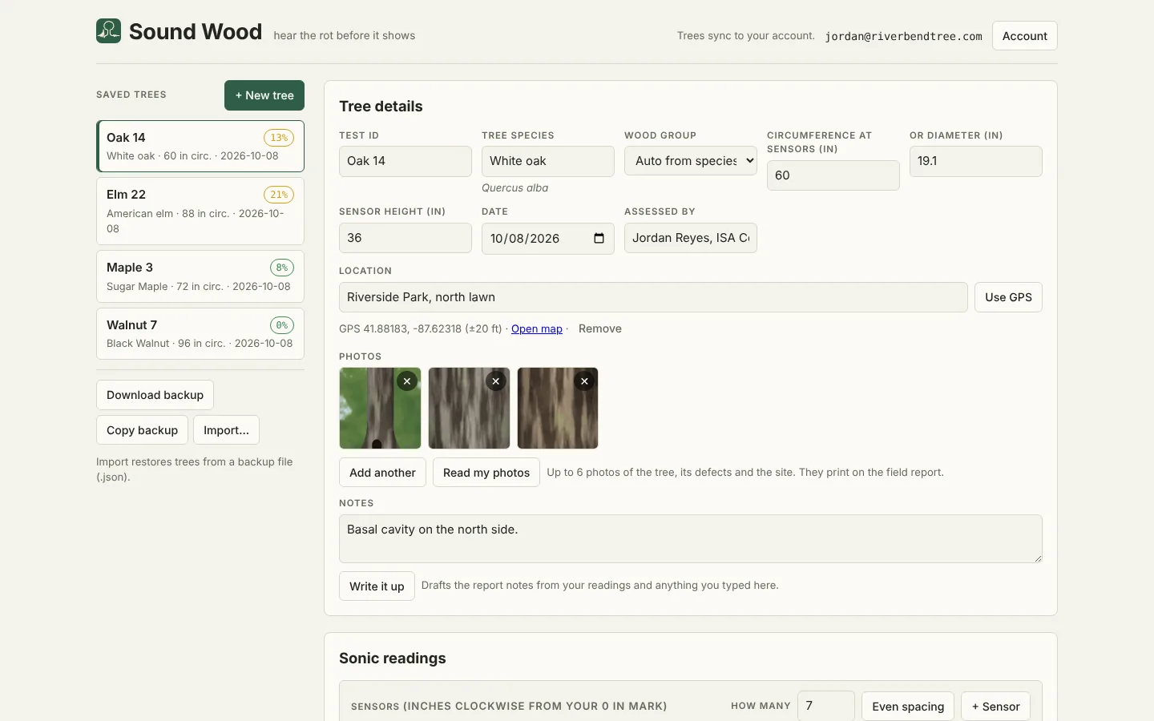Edit the Location field
This screenshot has width=1154, height=721.
pos(653,297)
